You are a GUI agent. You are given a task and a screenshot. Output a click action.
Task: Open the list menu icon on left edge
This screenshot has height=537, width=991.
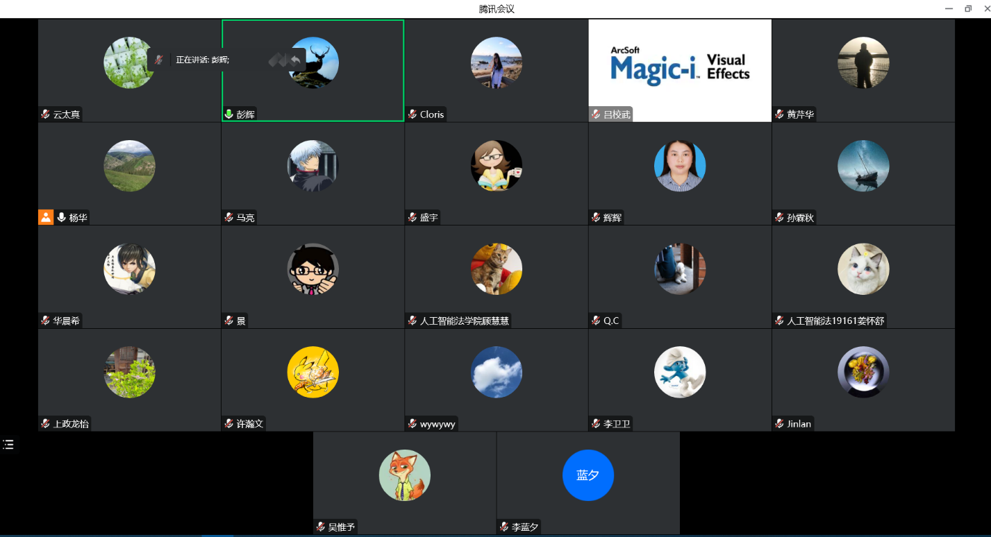click(x=8, y=445)
